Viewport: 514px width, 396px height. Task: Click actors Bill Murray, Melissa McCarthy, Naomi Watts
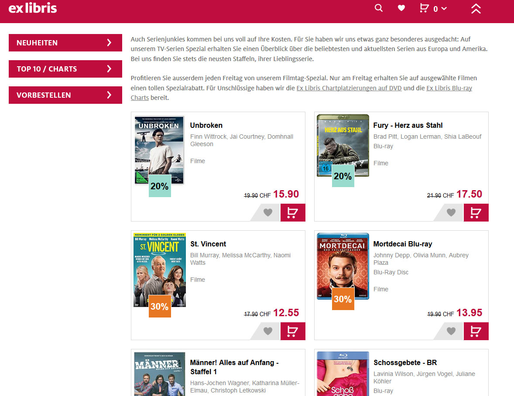240,259
